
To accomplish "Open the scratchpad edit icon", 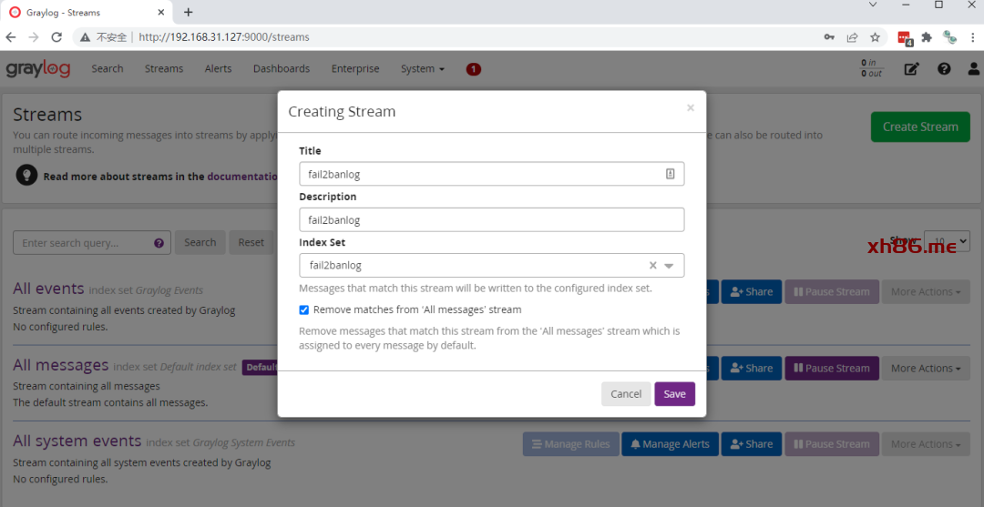I will 911,69.
